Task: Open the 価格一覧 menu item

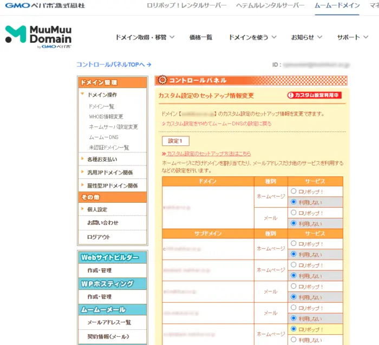Action: (201, 37)
